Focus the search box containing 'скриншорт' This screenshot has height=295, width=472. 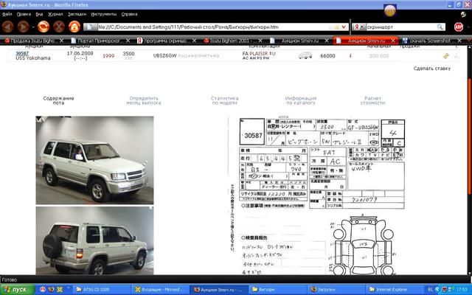[x=401, y=27]
